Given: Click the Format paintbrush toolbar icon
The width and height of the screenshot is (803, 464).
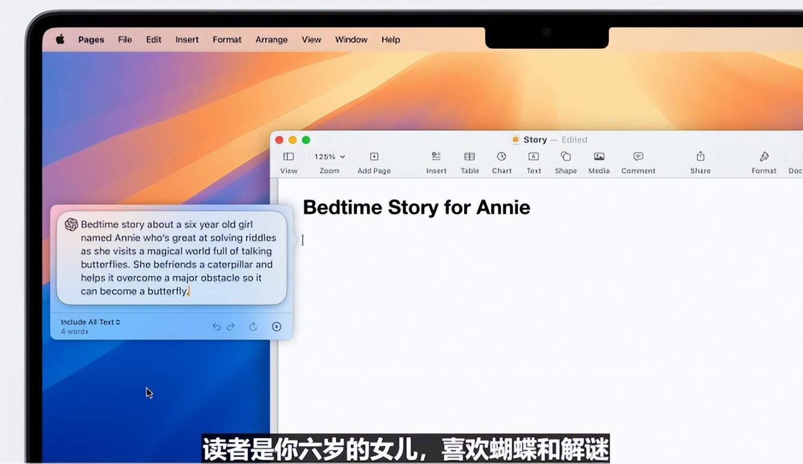Looking at the screenshot, I should pos(764,157).
